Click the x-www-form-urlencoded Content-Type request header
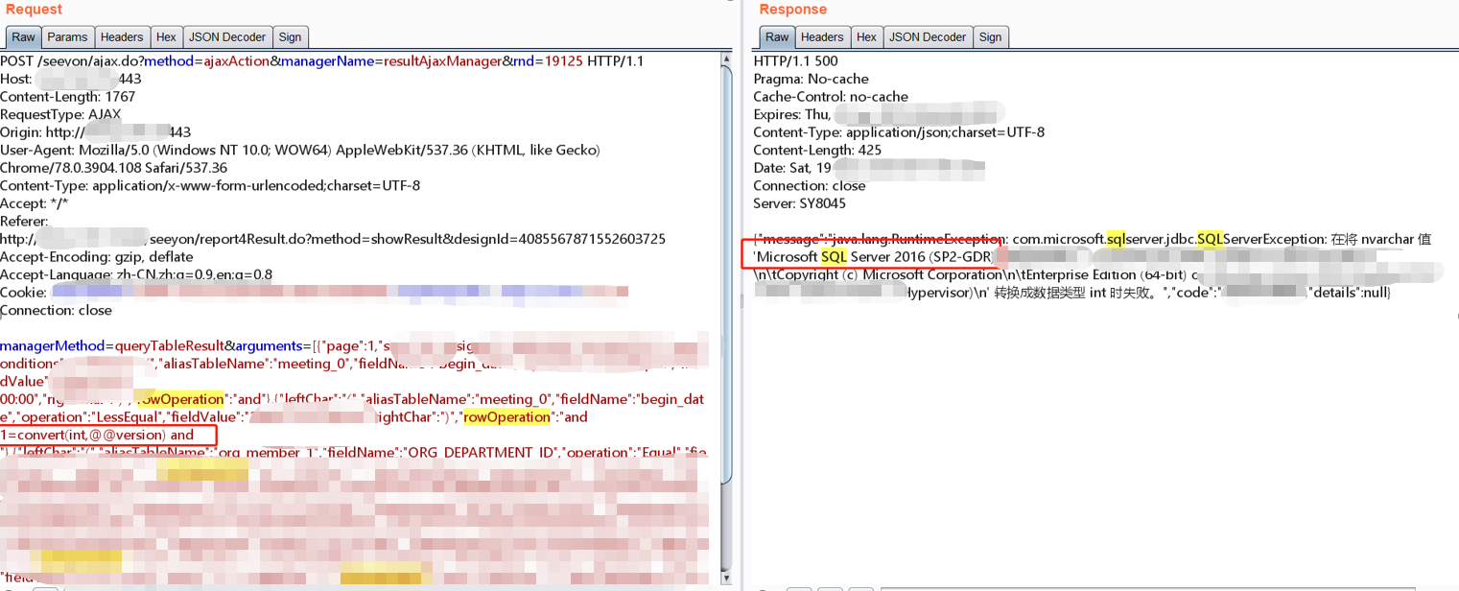Screen dimensions: 1459x591 point(210,185)
